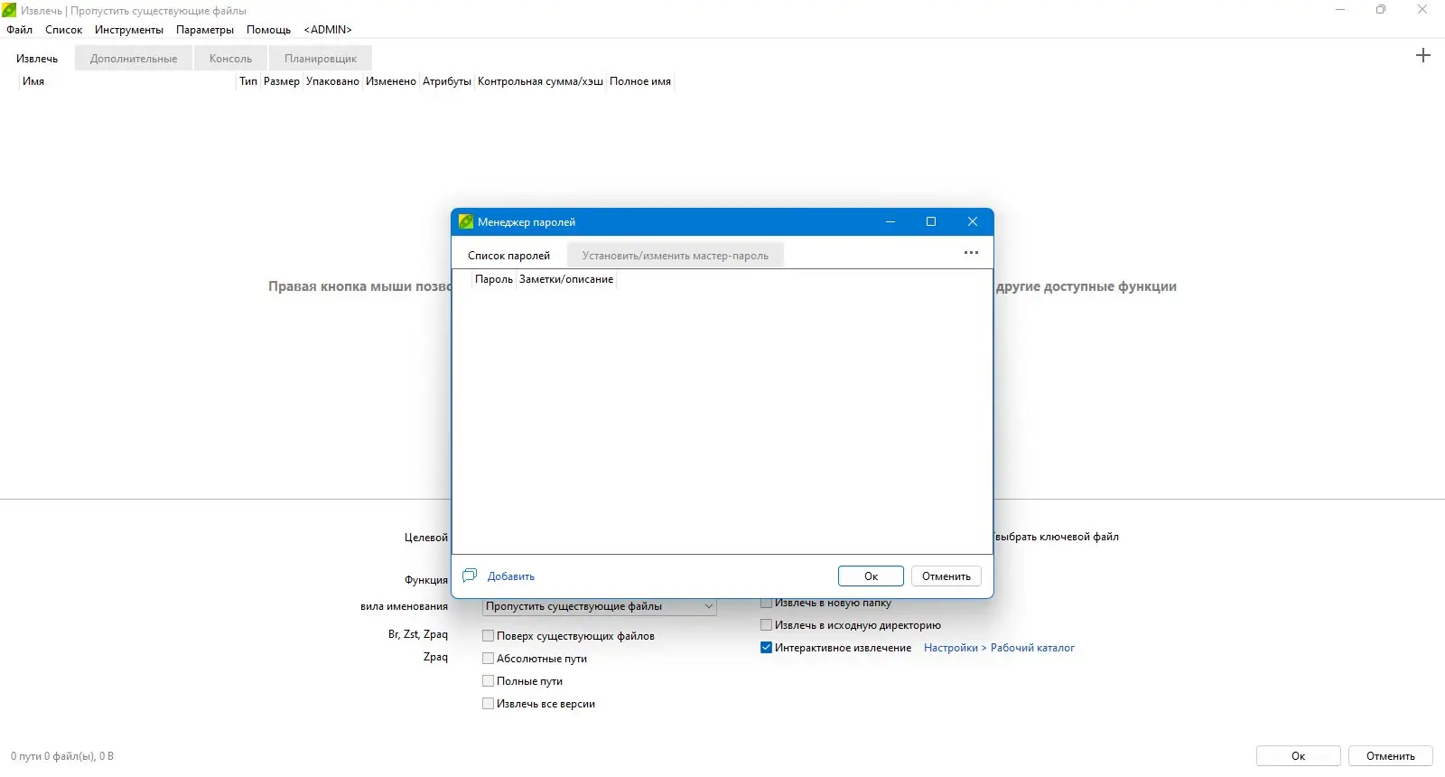Sort by the Заметки/описание column header
1445x777 pixels.
point(566,279)
